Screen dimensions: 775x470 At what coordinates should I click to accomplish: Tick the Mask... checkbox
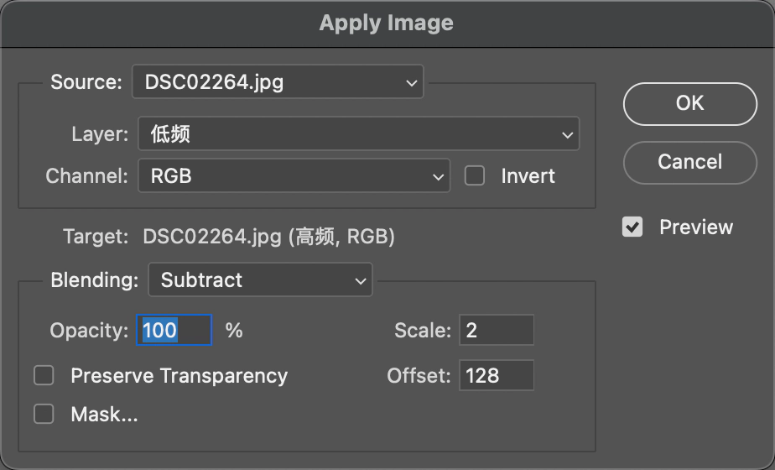click(44, 414)
